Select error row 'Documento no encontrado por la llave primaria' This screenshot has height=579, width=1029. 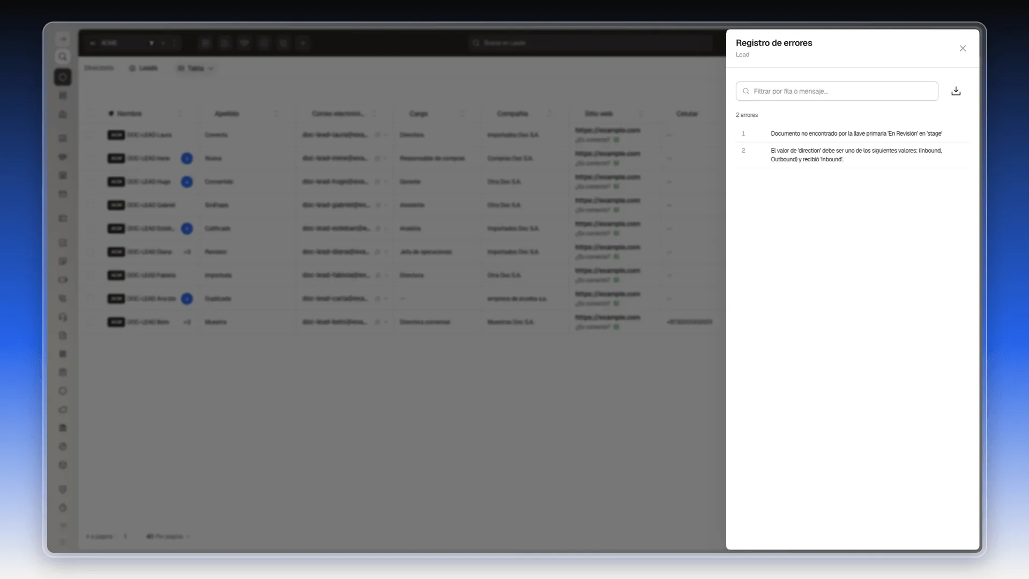click(x=852, y=133)
